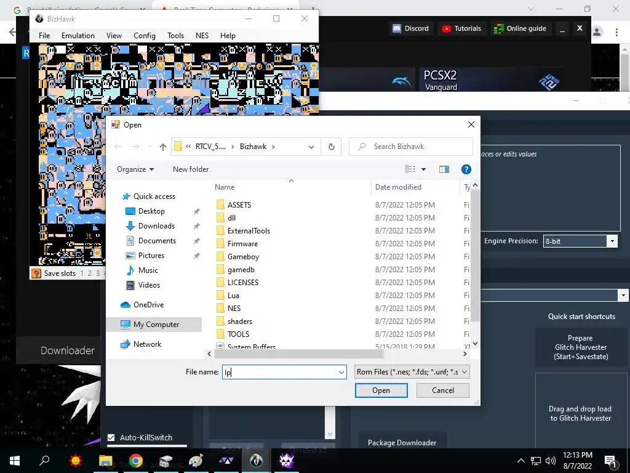Open OneDrive in navigation pane
The height and width of the screenshot is (473, 630).
[148, 305]
